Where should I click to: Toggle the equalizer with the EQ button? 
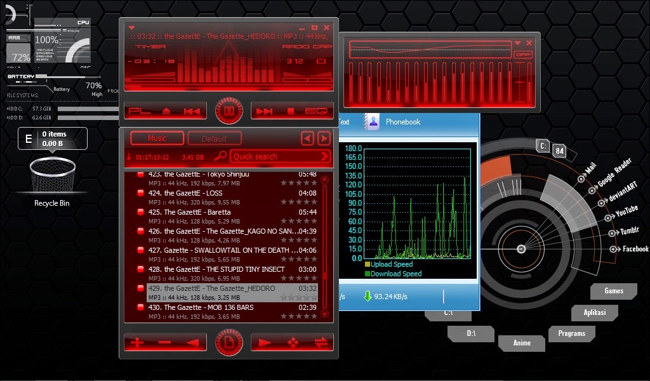(316, 111)
